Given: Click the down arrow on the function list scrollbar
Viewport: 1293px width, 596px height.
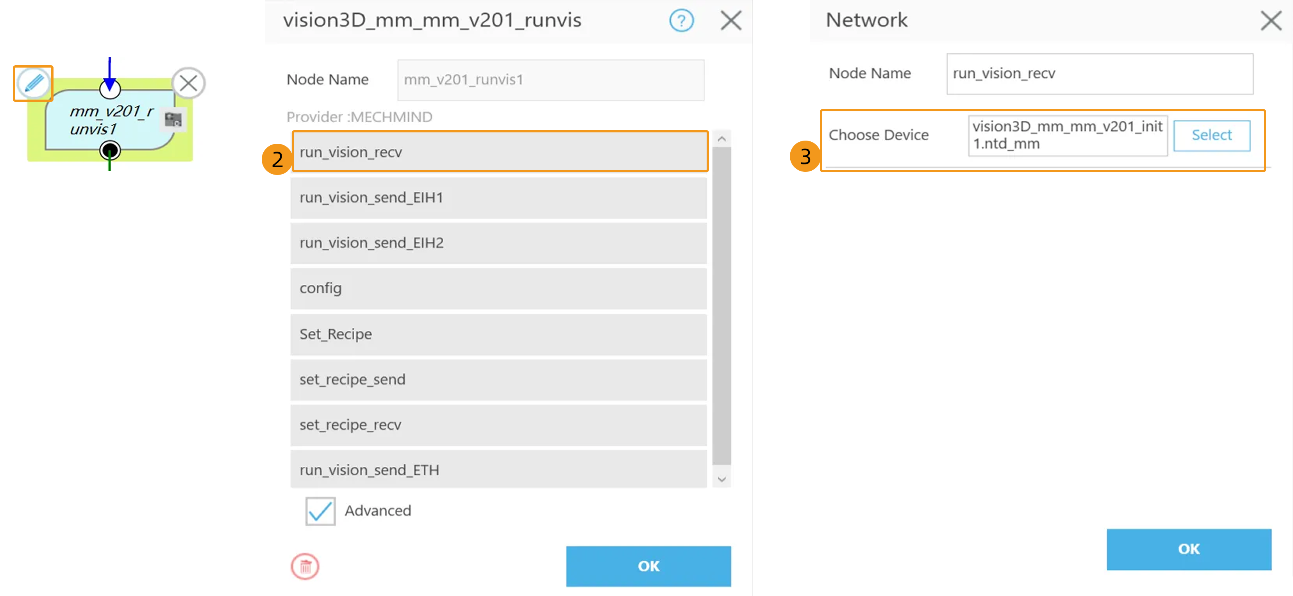Looking at the screenshot, I should pyautogui.click(x=721, y=479).
